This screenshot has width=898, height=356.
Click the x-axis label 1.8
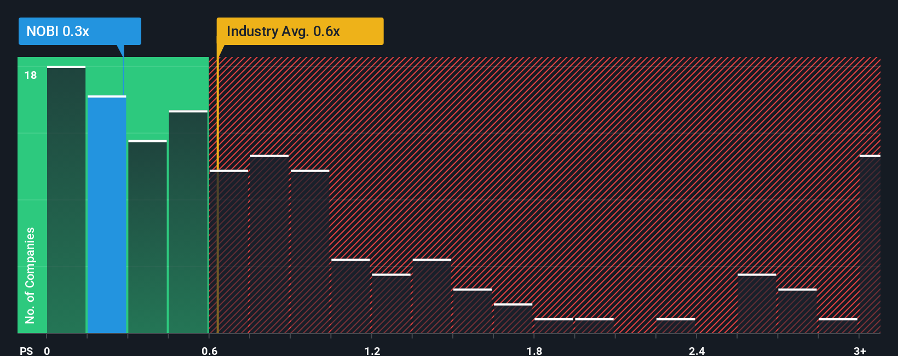pyautogui.click(x=534, y=351)
